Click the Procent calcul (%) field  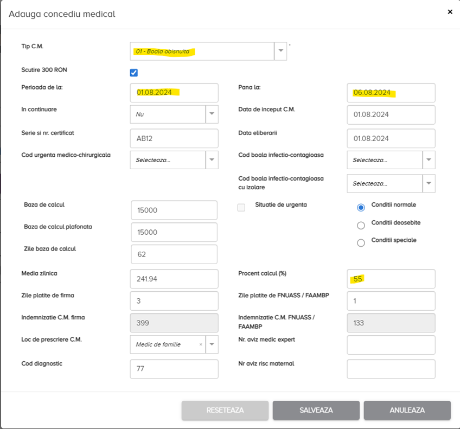[x=391, y=279]
